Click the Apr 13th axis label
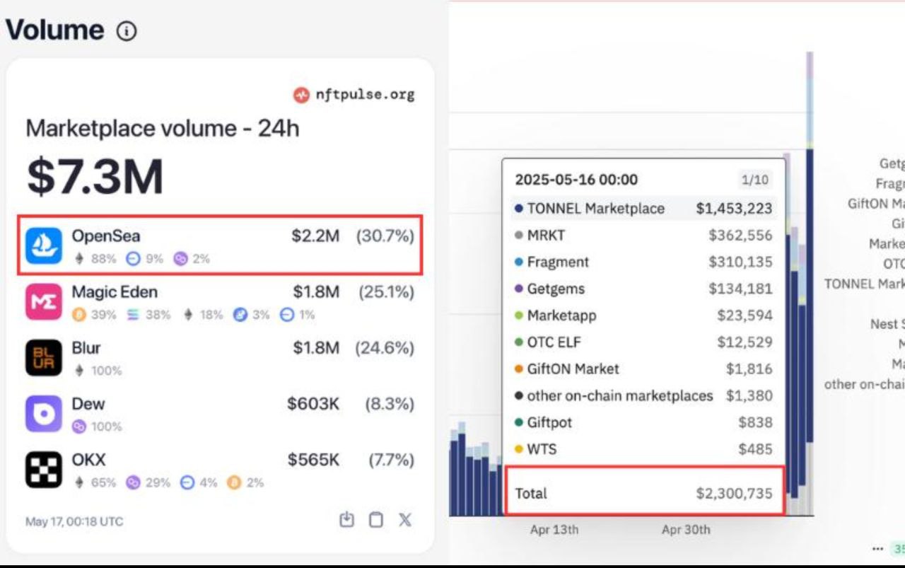Screen dimensions: 905x568 point(554,530)
